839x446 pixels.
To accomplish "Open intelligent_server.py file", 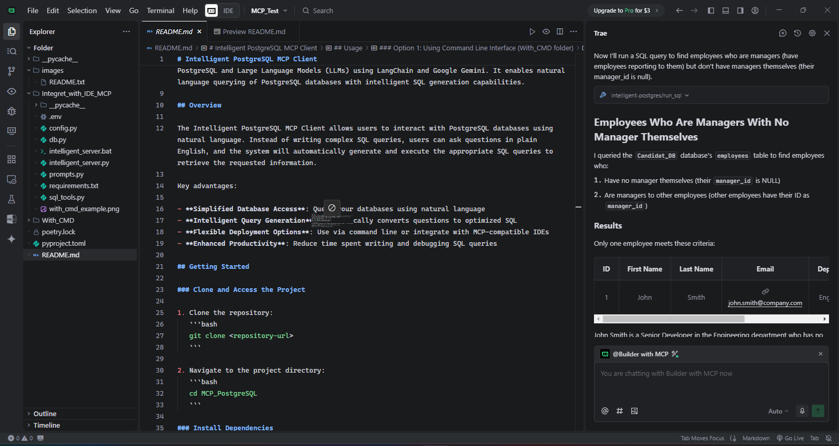I will [79, 162].
